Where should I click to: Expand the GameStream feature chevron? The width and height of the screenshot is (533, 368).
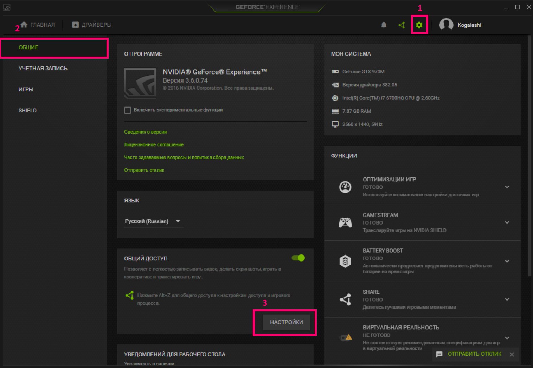click(x=507, y=222)
